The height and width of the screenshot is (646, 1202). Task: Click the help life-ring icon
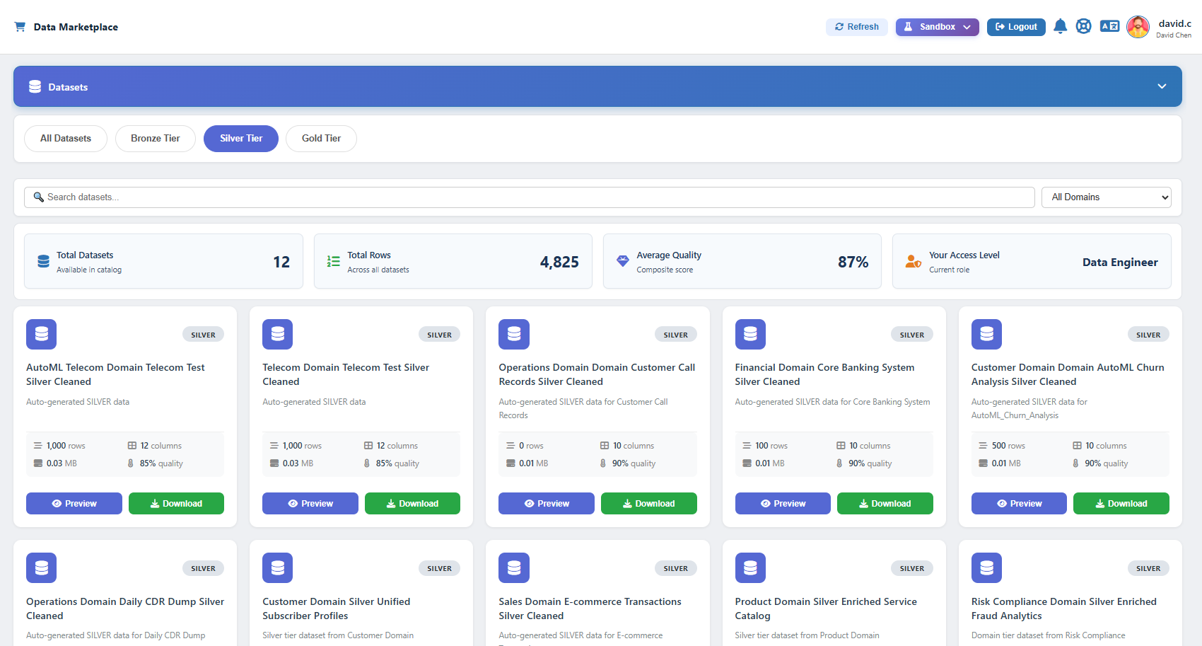point(1084,26)
